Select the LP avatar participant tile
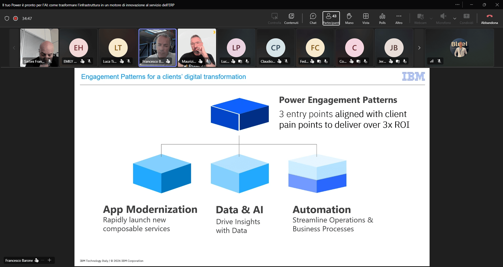This screenshot has width=503, height=267. pyautogui.click(x=236, y=48)
